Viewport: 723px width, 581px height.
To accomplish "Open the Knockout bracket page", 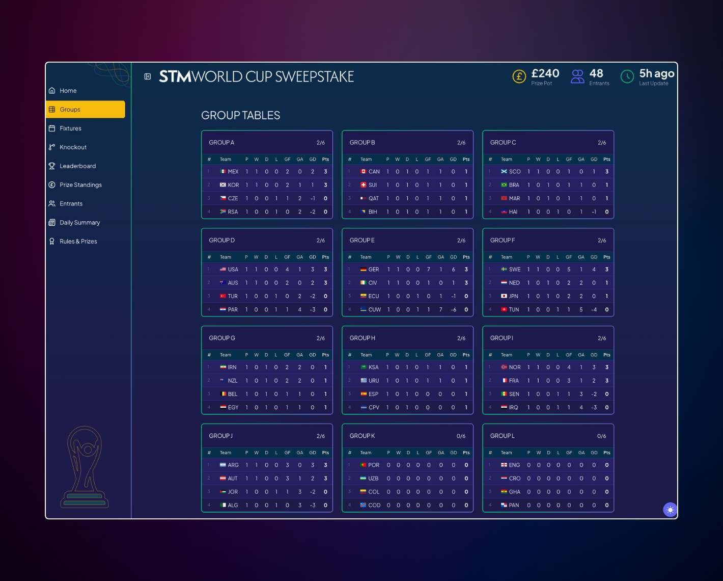I will point(86,147).
